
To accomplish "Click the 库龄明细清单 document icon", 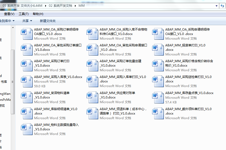I will [27, 113].
